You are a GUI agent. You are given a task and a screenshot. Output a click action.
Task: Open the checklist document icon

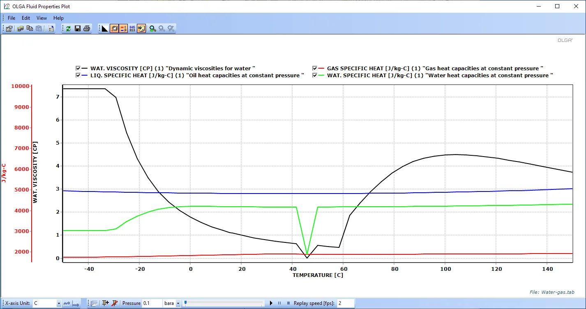51,28
